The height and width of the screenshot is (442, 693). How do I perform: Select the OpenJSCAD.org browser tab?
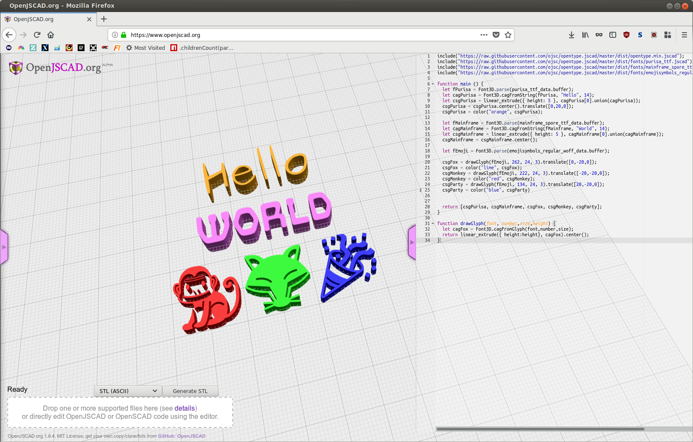tap(48, 19)
